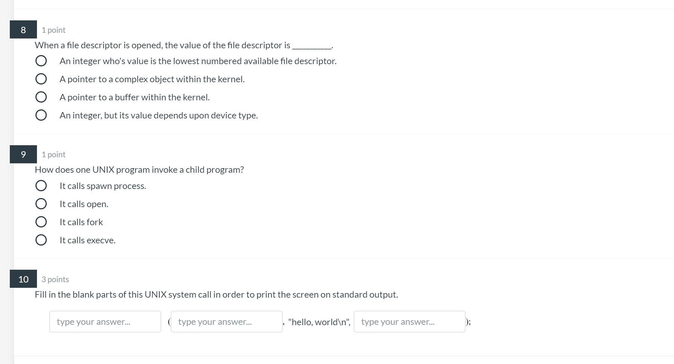Select 'A pointer to a complex object within the kernel'
674x364 pixels.
point(41,79)
